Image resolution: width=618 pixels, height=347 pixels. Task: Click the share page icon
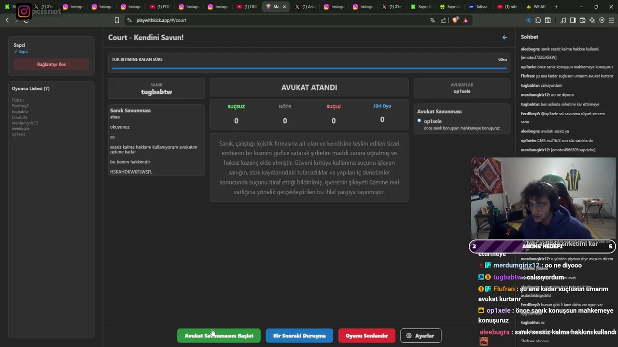pos(443,20)
